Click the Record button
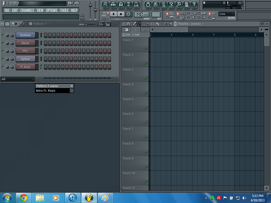Viewport: 271px width, 203px height. pos(128,14)
